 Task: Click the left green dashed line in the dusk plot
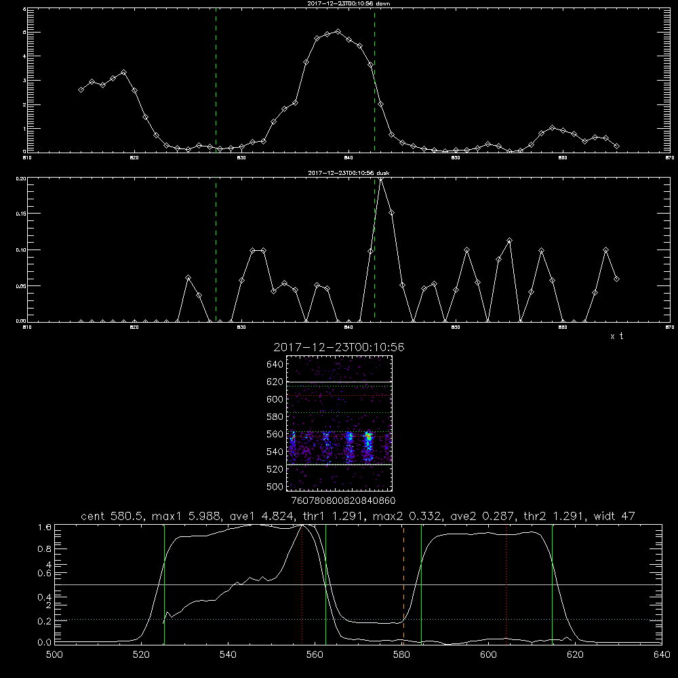[216, 250]
